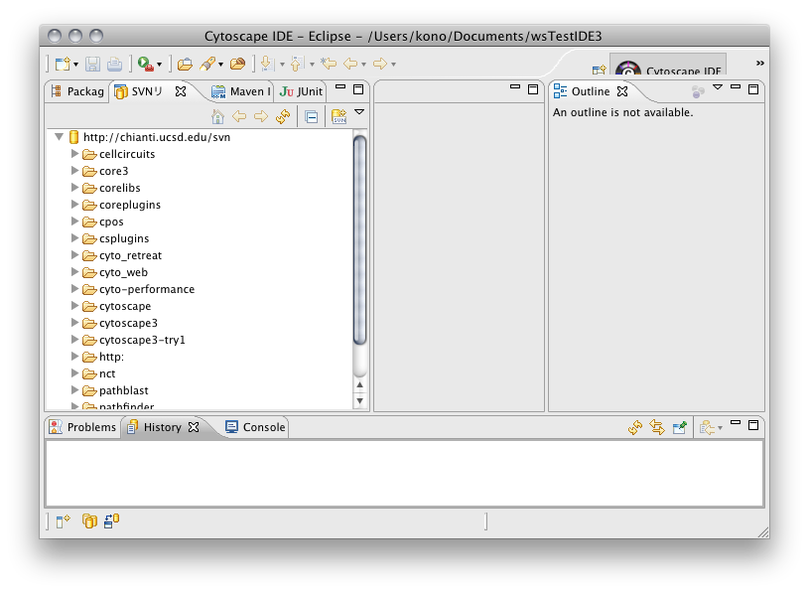The height and width of the screenshot is (593, 809).
Task: Minimize the History view panel
Action: coord(736,423)
